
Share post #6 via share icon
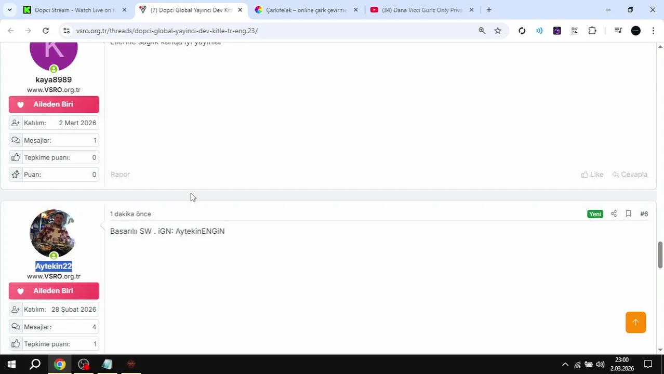tap(614, 214)
